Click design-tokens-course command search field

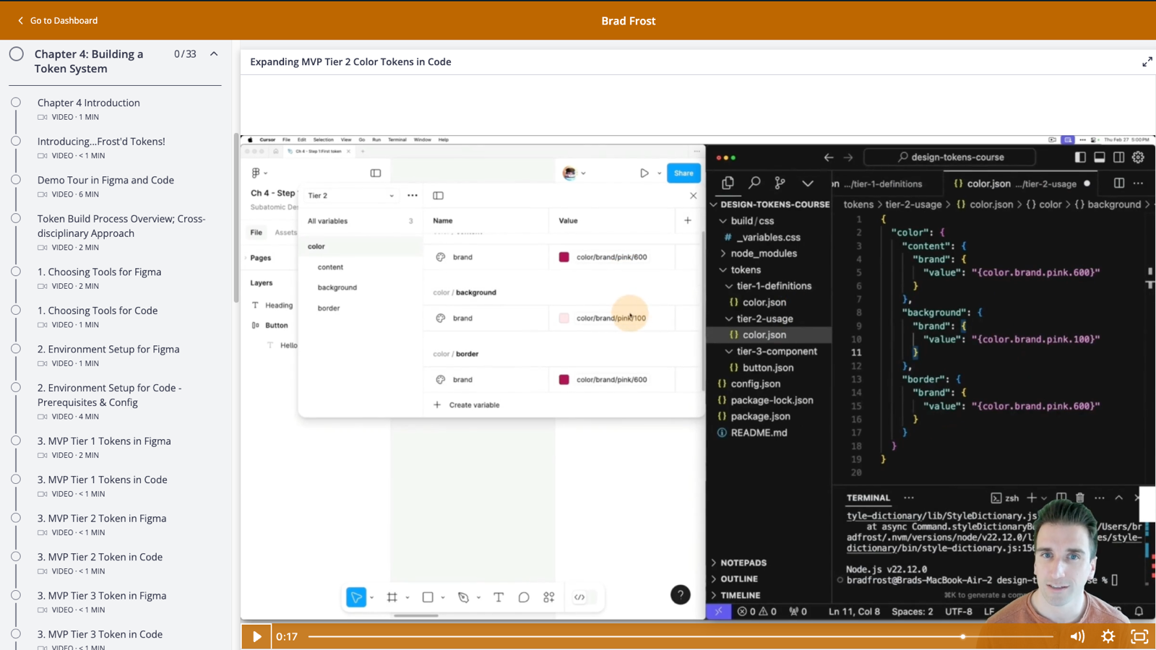(950, 157)
